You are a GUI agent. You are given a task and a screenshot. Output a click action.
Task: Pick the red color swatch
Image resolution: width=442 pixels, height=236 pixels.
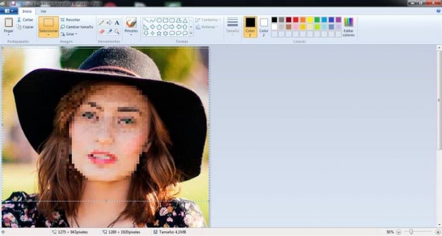point(296,20)
